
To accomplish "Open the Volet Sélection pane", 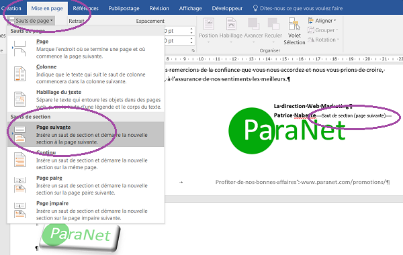I will pyautogui.click(x=294, y=31).
